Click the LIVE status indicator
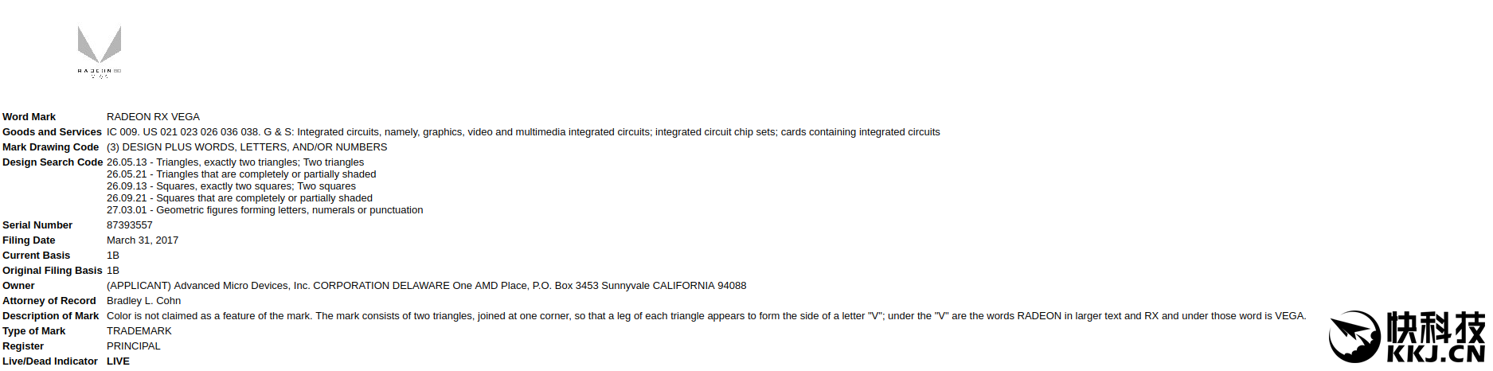This screenshot has width=1493, height=371. [x=118, y=361]
